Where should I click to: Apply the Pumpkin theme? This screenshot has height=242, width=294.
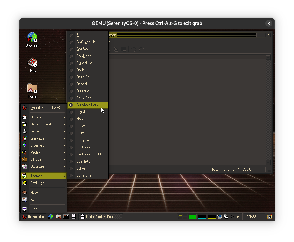(x=88, y=140)
